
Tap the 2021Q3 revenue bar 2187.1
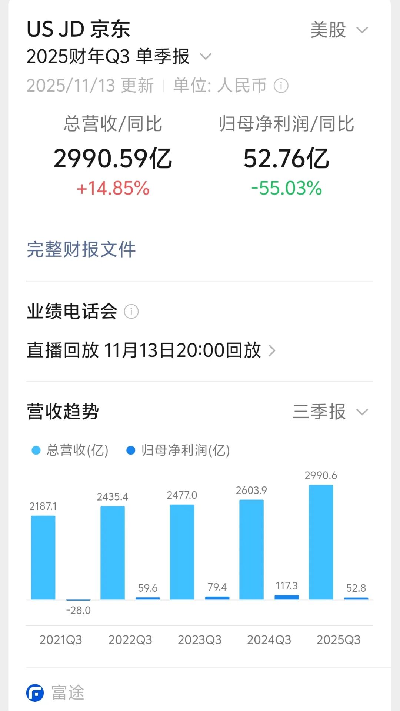[x=43, y=557]
